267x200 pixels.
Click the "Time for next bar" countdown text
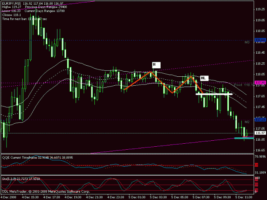tap(24, 19)
